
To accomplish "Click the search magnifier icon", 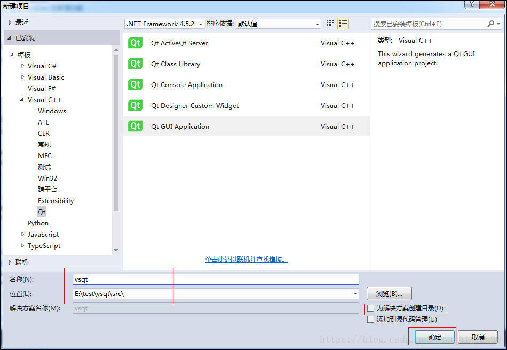I will click(491, 24).
